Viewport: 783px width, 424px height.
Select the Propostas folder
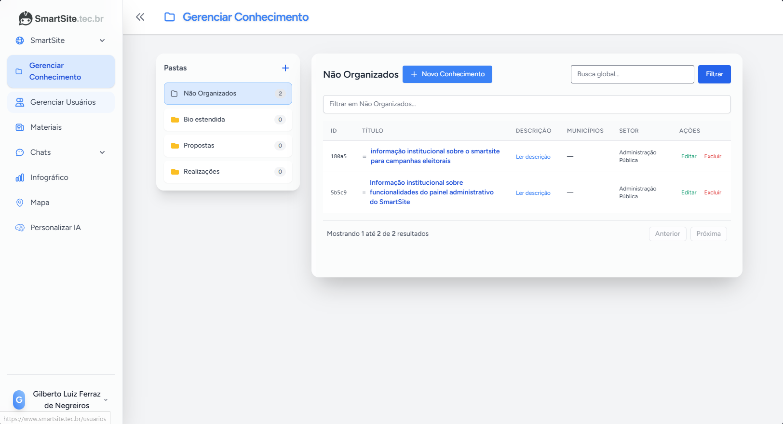[x=228, y=146]
